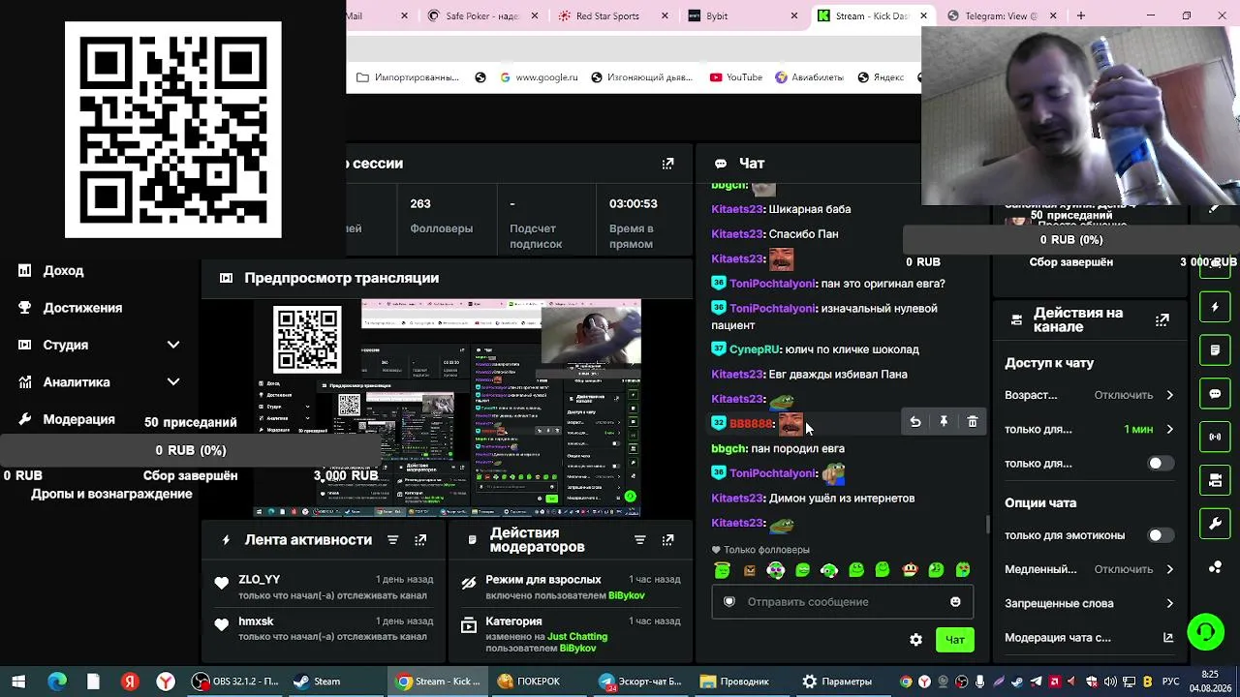
Task: Pop out the session panel
Action: tap(667, 164)
